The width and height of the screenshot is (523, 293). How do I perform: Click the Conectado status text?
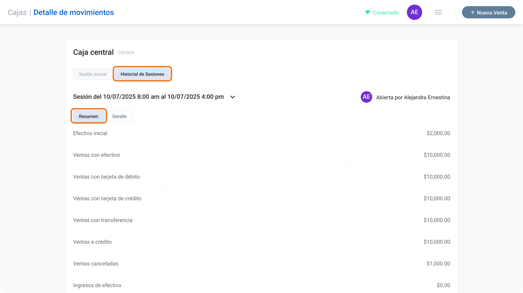tap(386, 13)
